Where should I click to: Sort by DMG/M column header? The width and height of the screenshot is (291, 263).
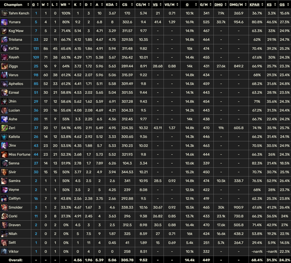pos(238,5)
